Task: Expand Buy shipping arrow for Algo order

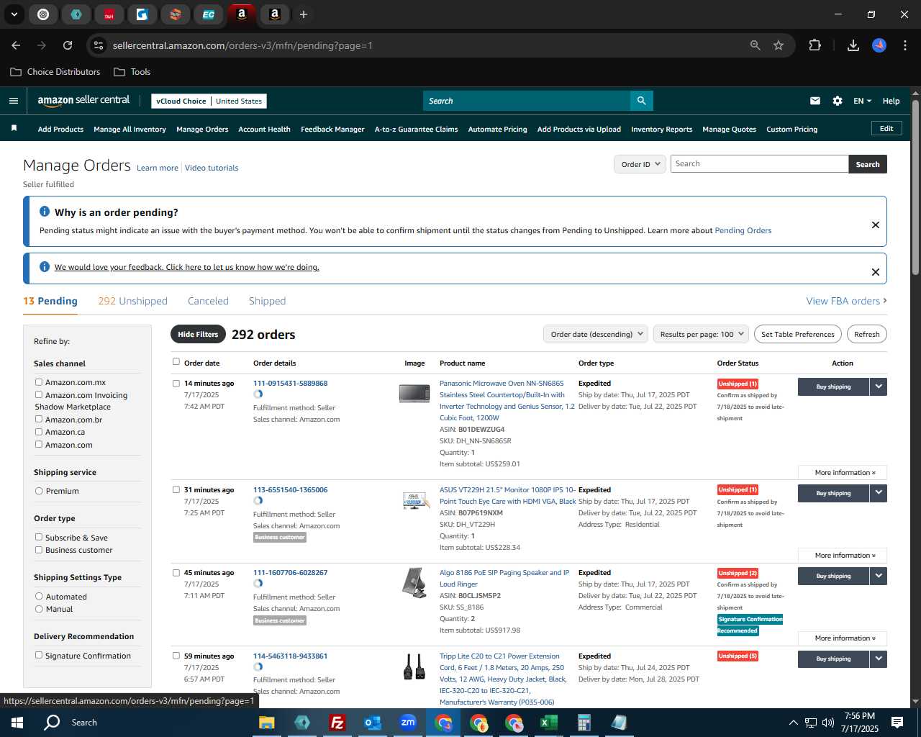Action: pyautogui.click(x=879, y=576)
